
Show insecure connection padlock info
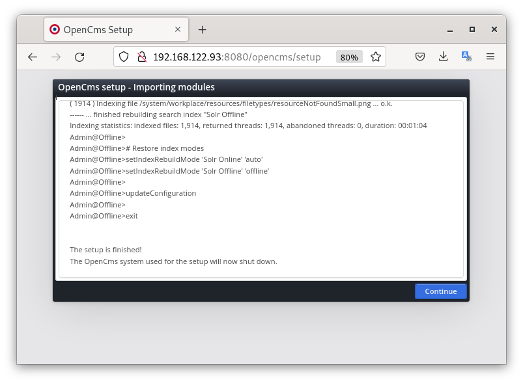tap(141, 57)
